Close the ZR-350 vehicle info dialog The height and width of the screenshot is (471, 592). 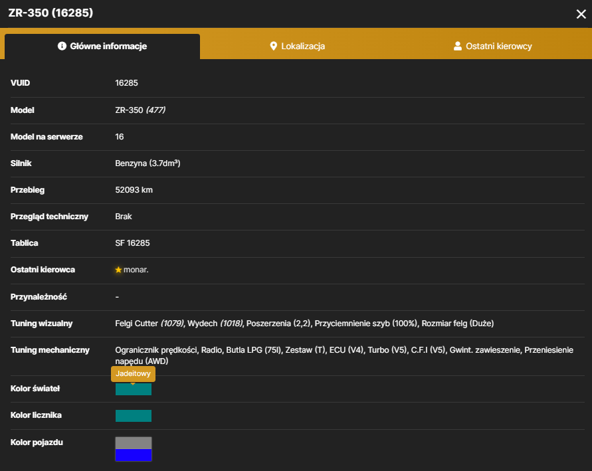pos(581,14)
